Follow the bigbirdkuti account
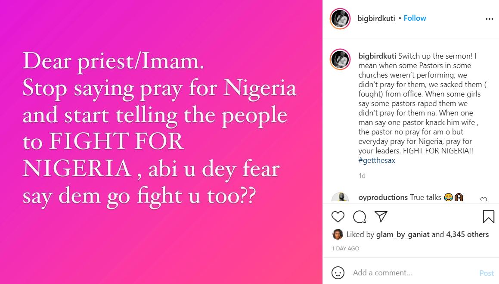 click(x=415, y=18)
